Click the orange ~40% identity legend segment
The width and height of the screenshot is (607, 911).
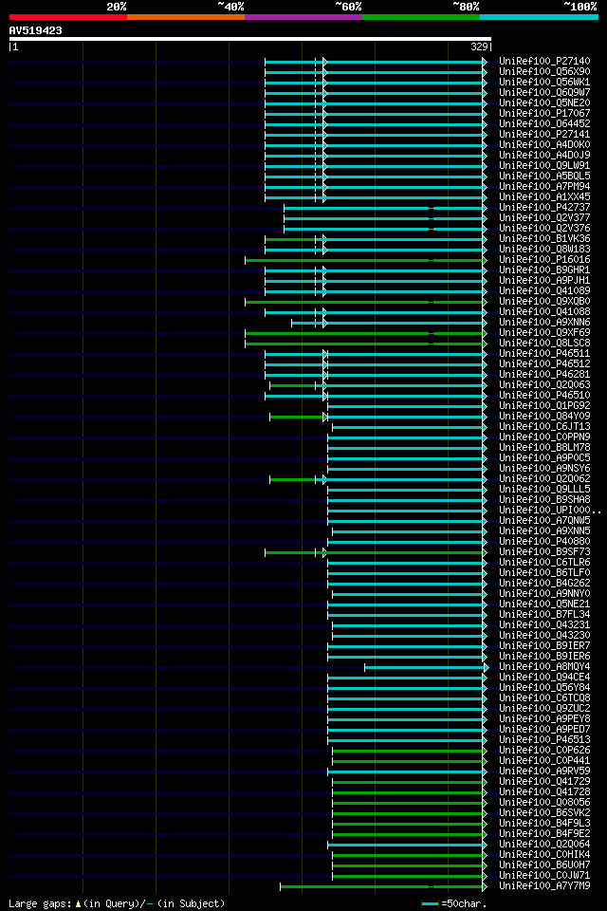pos(186,17)
